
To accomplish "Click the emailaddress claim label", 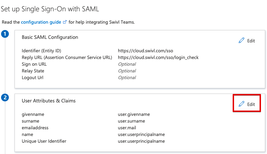I will pos(35,128).
